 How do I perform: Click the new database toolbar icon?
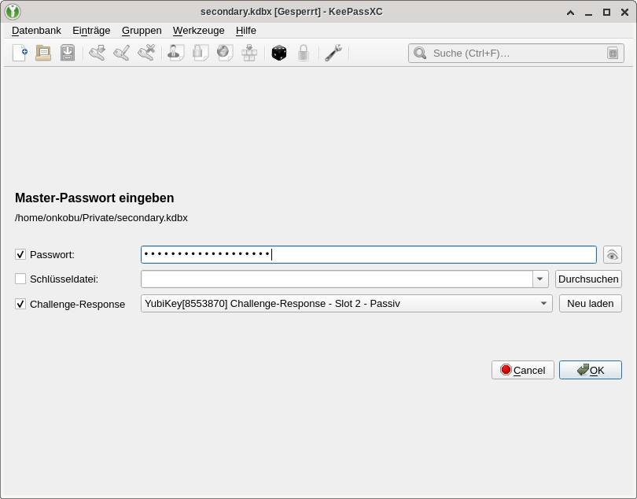click(20, 53)
